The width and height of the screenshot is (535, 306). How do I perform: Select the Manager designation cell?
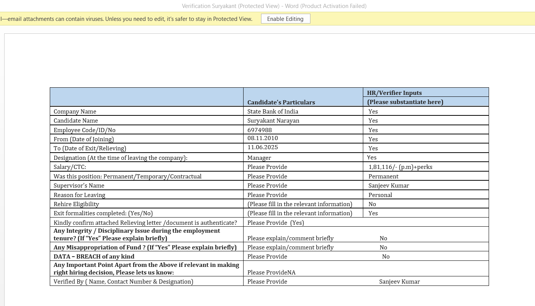click(259, 158)
